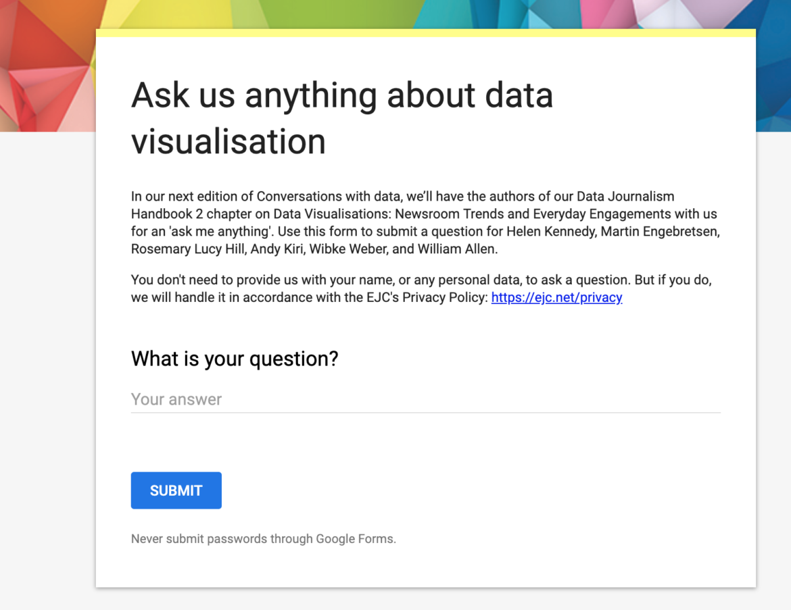Viewport: 791px width, 610px height.
Task: Click the word 'visualisation' in the title
Action: point(229,142)
